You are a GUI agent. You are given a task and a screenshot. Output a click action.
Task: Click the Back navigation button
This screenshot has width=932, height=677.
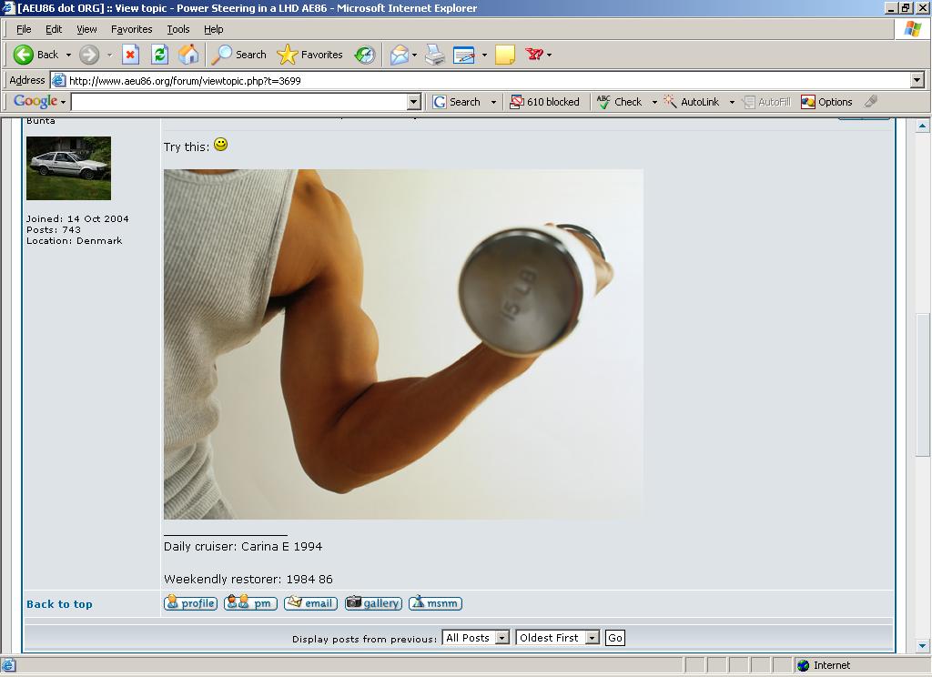coord(36,55)
